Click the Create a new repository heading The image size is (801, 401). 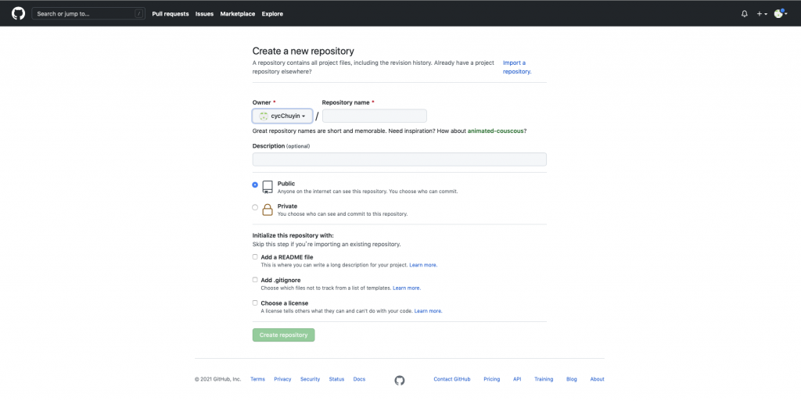303,51
